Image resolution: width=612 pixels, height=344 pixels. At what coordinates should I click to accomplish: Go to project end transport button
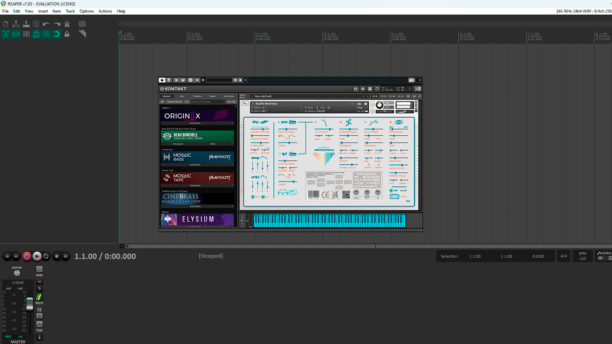pyautogui.click(x=16, y=256)
